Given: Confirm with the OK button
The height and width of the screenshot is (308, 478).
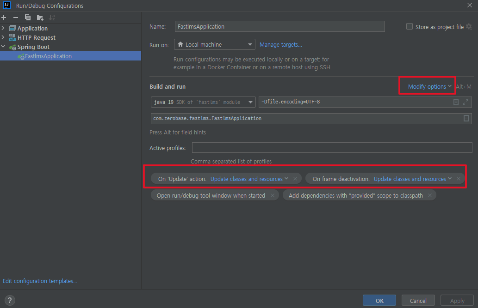Looking at the screenshot, I should (x=379, y=301).
